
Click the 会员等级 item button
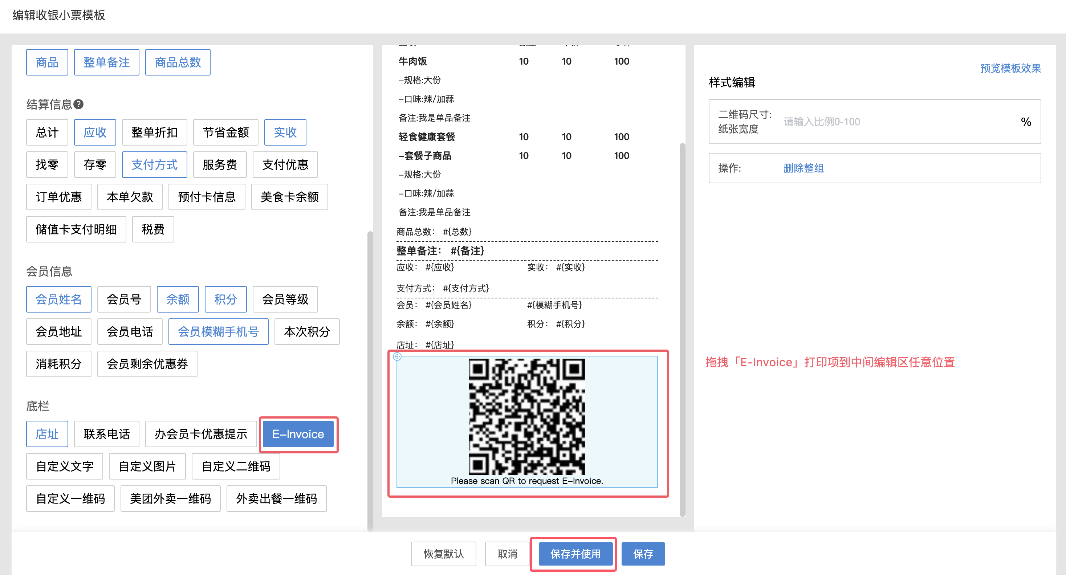tap(285, 299)
